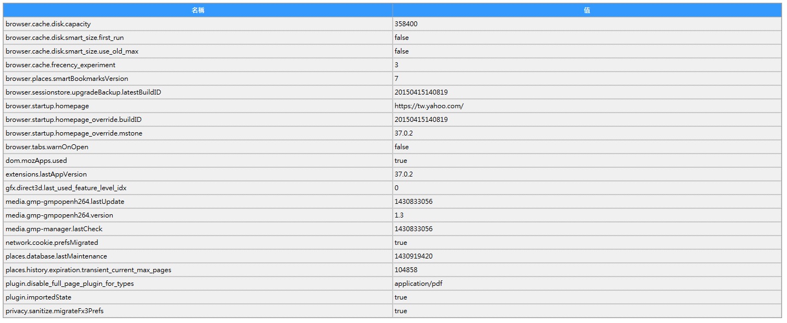Click the 名稱 column header

click(x=197, y=10)
